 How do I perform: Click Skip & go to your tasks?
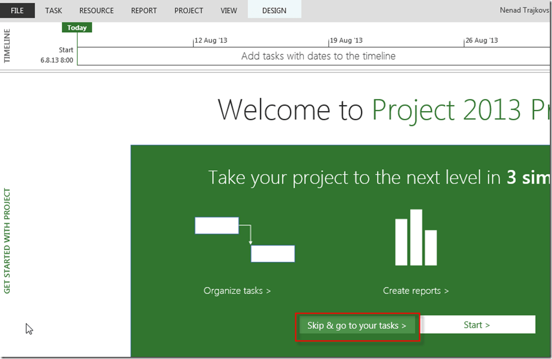click(x=357, y=326)
